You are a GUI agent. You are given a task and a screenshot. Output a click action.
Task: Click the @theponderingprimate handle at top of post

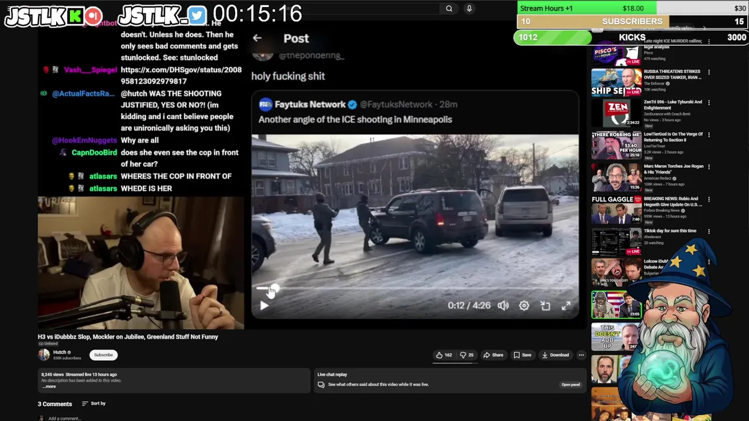(x=311, y=56)
